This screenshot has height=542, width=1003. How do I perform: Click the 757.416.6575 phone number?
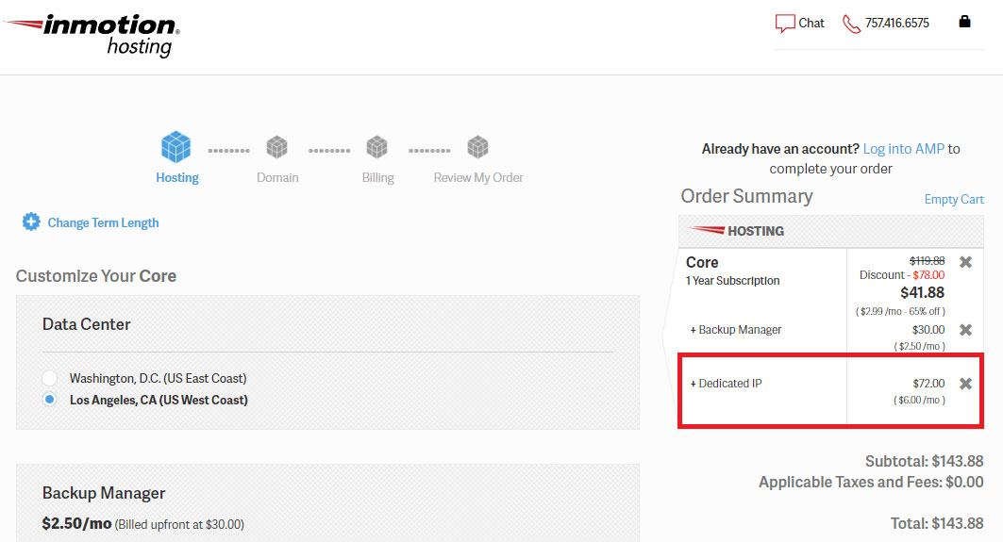tap(896, 23)
